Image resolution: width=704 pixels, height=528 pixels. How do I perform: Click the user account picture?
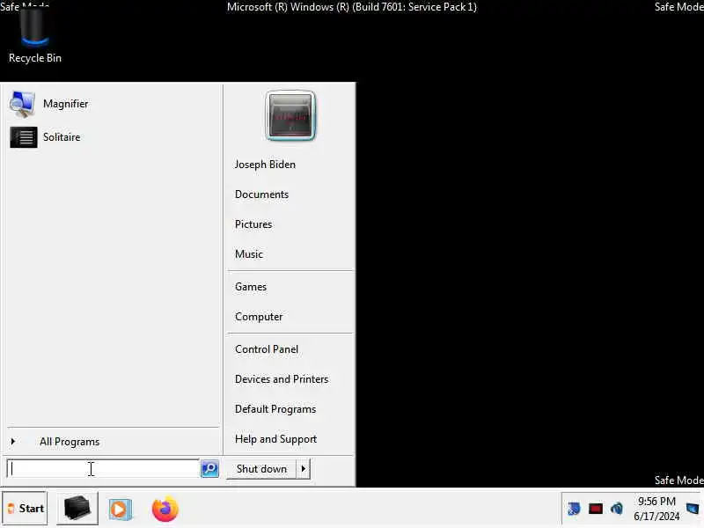click(x=290, y=116)
